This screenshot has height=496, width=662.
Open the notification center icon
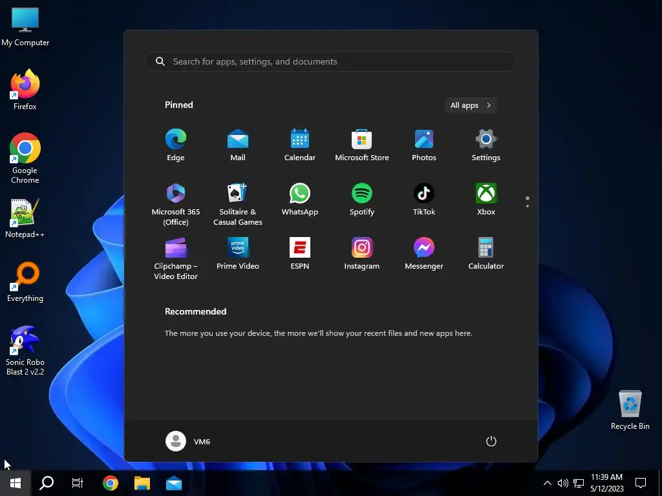point(641,483)
